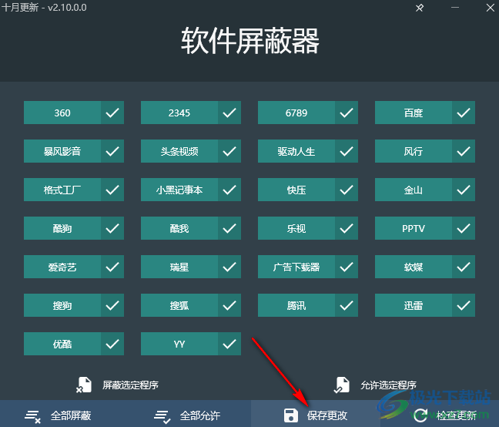Toggle the checkmark beside YY
The width and height of the screenshot is (499, 427).
(229, 344)
